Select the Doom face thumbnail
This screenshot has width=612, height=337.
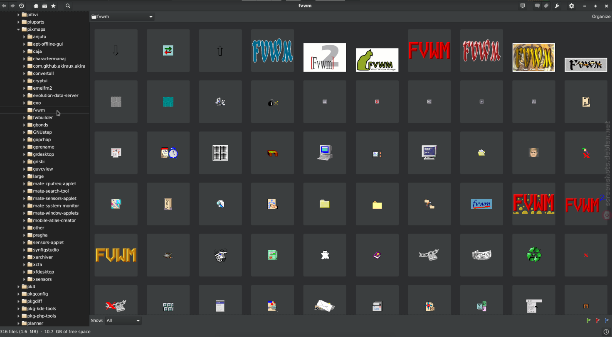click(x=534, y=153)
